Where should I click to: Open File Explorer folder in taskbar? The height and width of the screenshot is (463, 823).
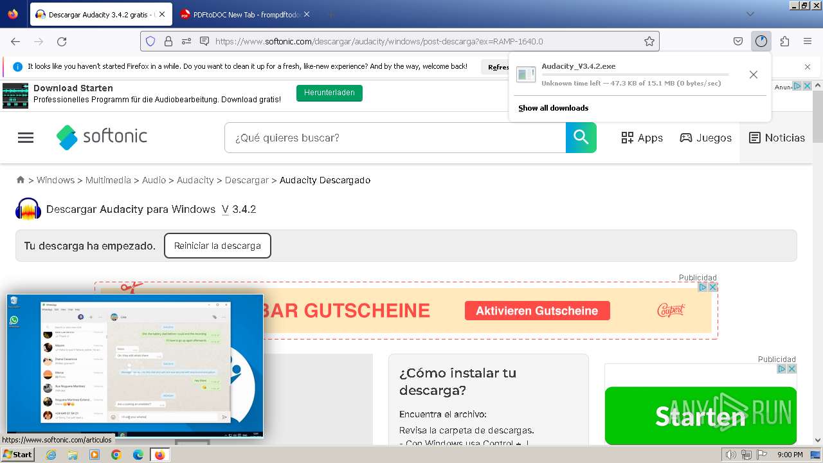73,455
